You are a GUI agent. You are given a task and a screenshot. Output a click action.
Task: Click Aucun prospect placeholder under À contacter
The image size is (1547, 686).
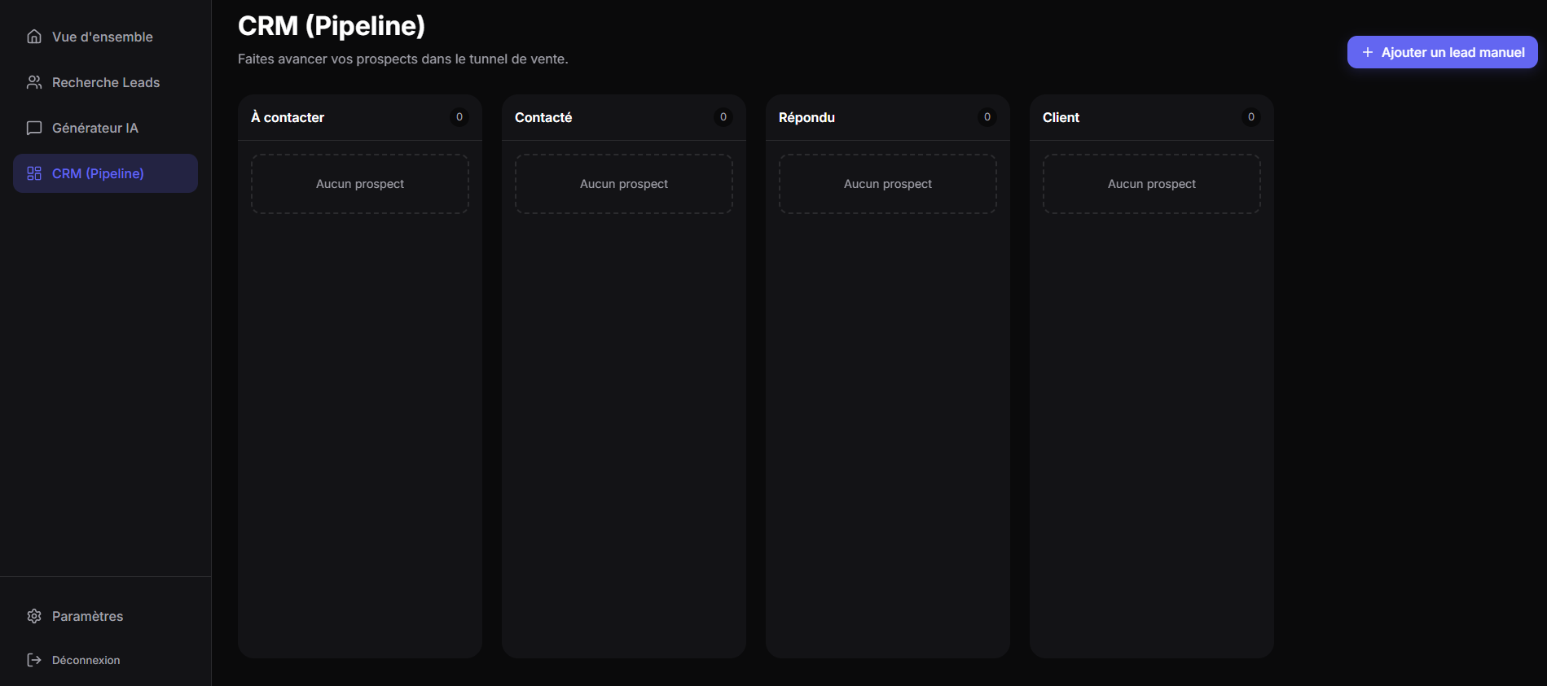pos(360,184)
